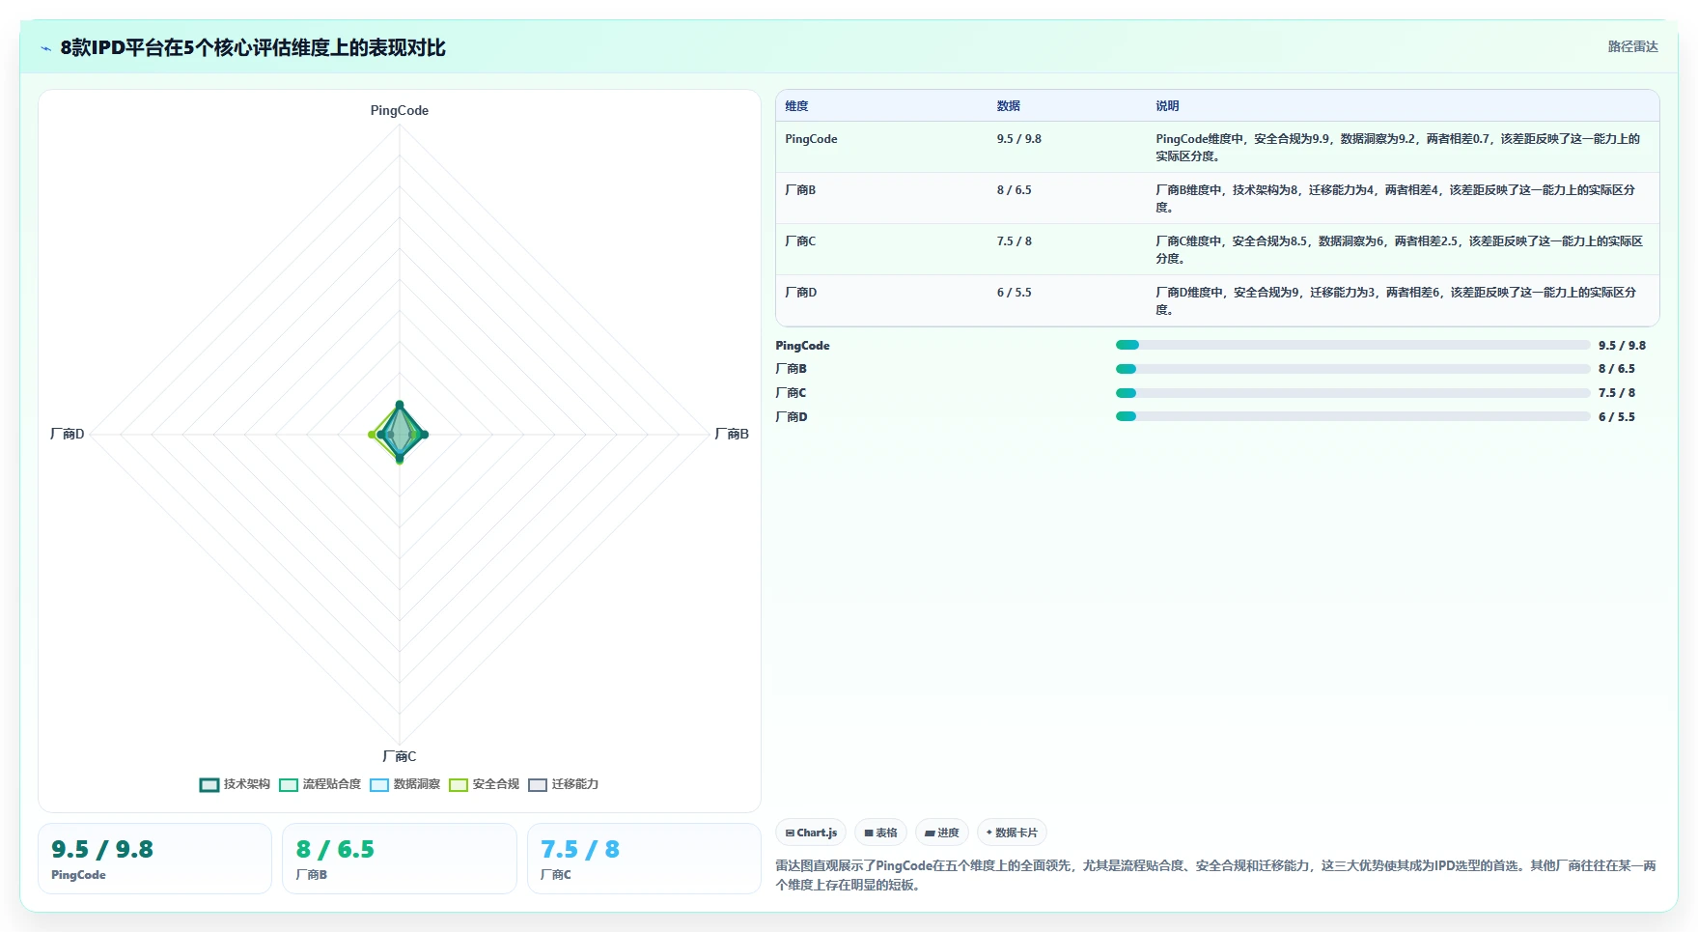Click the PingCode label beside progress bars

pyautogui.click(x=802, y=346)
